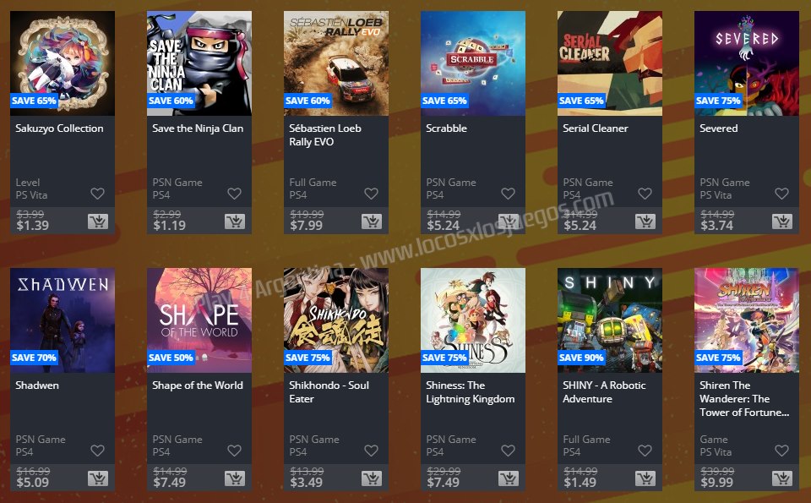Add Severed to cart
811x503 pixels.
pyautogui.click(x=782, y=221)
